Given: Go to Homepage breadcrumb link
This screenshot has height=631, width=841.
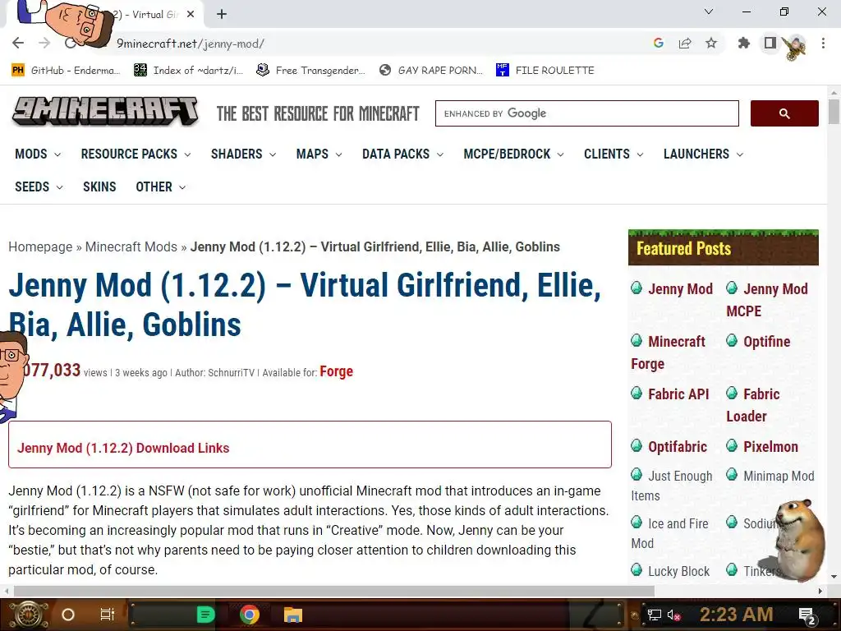Looking at the screenshot, I should point(40,246).
